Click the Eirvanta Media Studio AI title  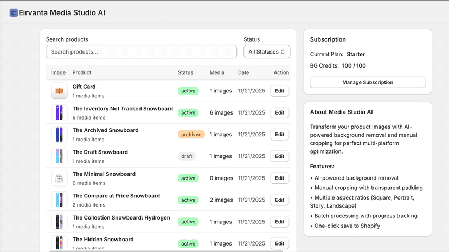[62, 12]
